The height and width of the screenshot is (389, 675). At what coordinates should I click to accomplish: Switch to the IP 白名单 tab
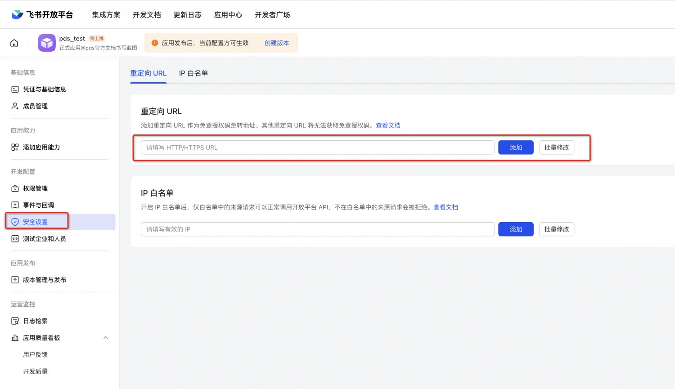click(193, 73)
